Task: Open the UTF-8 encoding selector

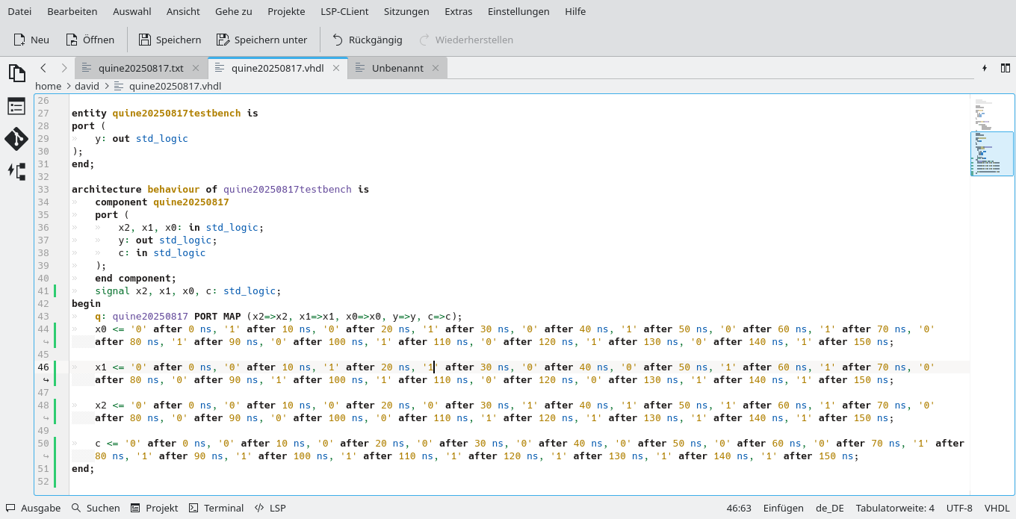Action: click(x=959, y=508)
